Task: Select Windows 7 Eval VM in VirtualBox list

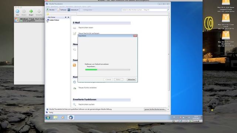Action: [29, 20]
